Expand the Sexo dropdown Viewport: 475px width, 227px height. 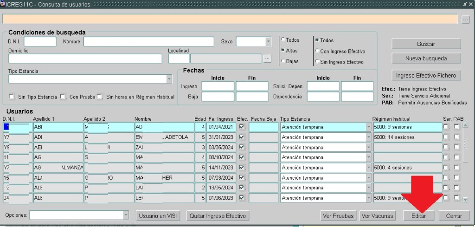(x=268, y=42)
